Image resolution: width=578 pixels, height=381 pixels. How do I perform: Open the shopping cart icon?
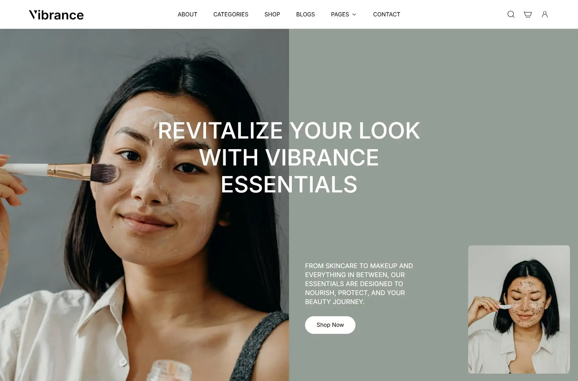pyautogui.click(x=528, y=14)
